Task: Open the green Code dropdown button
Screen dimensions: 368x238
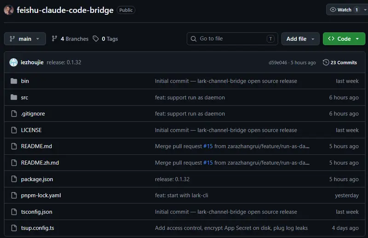Action: pos(344,39)
